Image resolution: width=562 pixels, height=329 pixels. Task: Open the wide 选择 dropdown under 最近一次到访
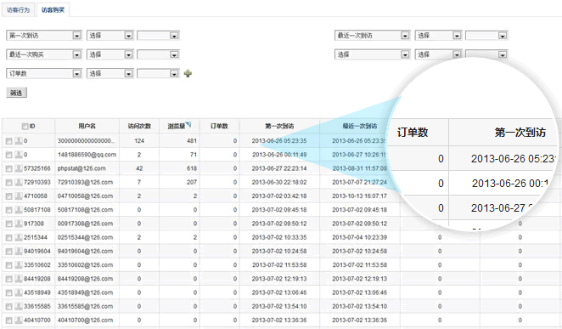pyautogui.click(x=372, y=54)
